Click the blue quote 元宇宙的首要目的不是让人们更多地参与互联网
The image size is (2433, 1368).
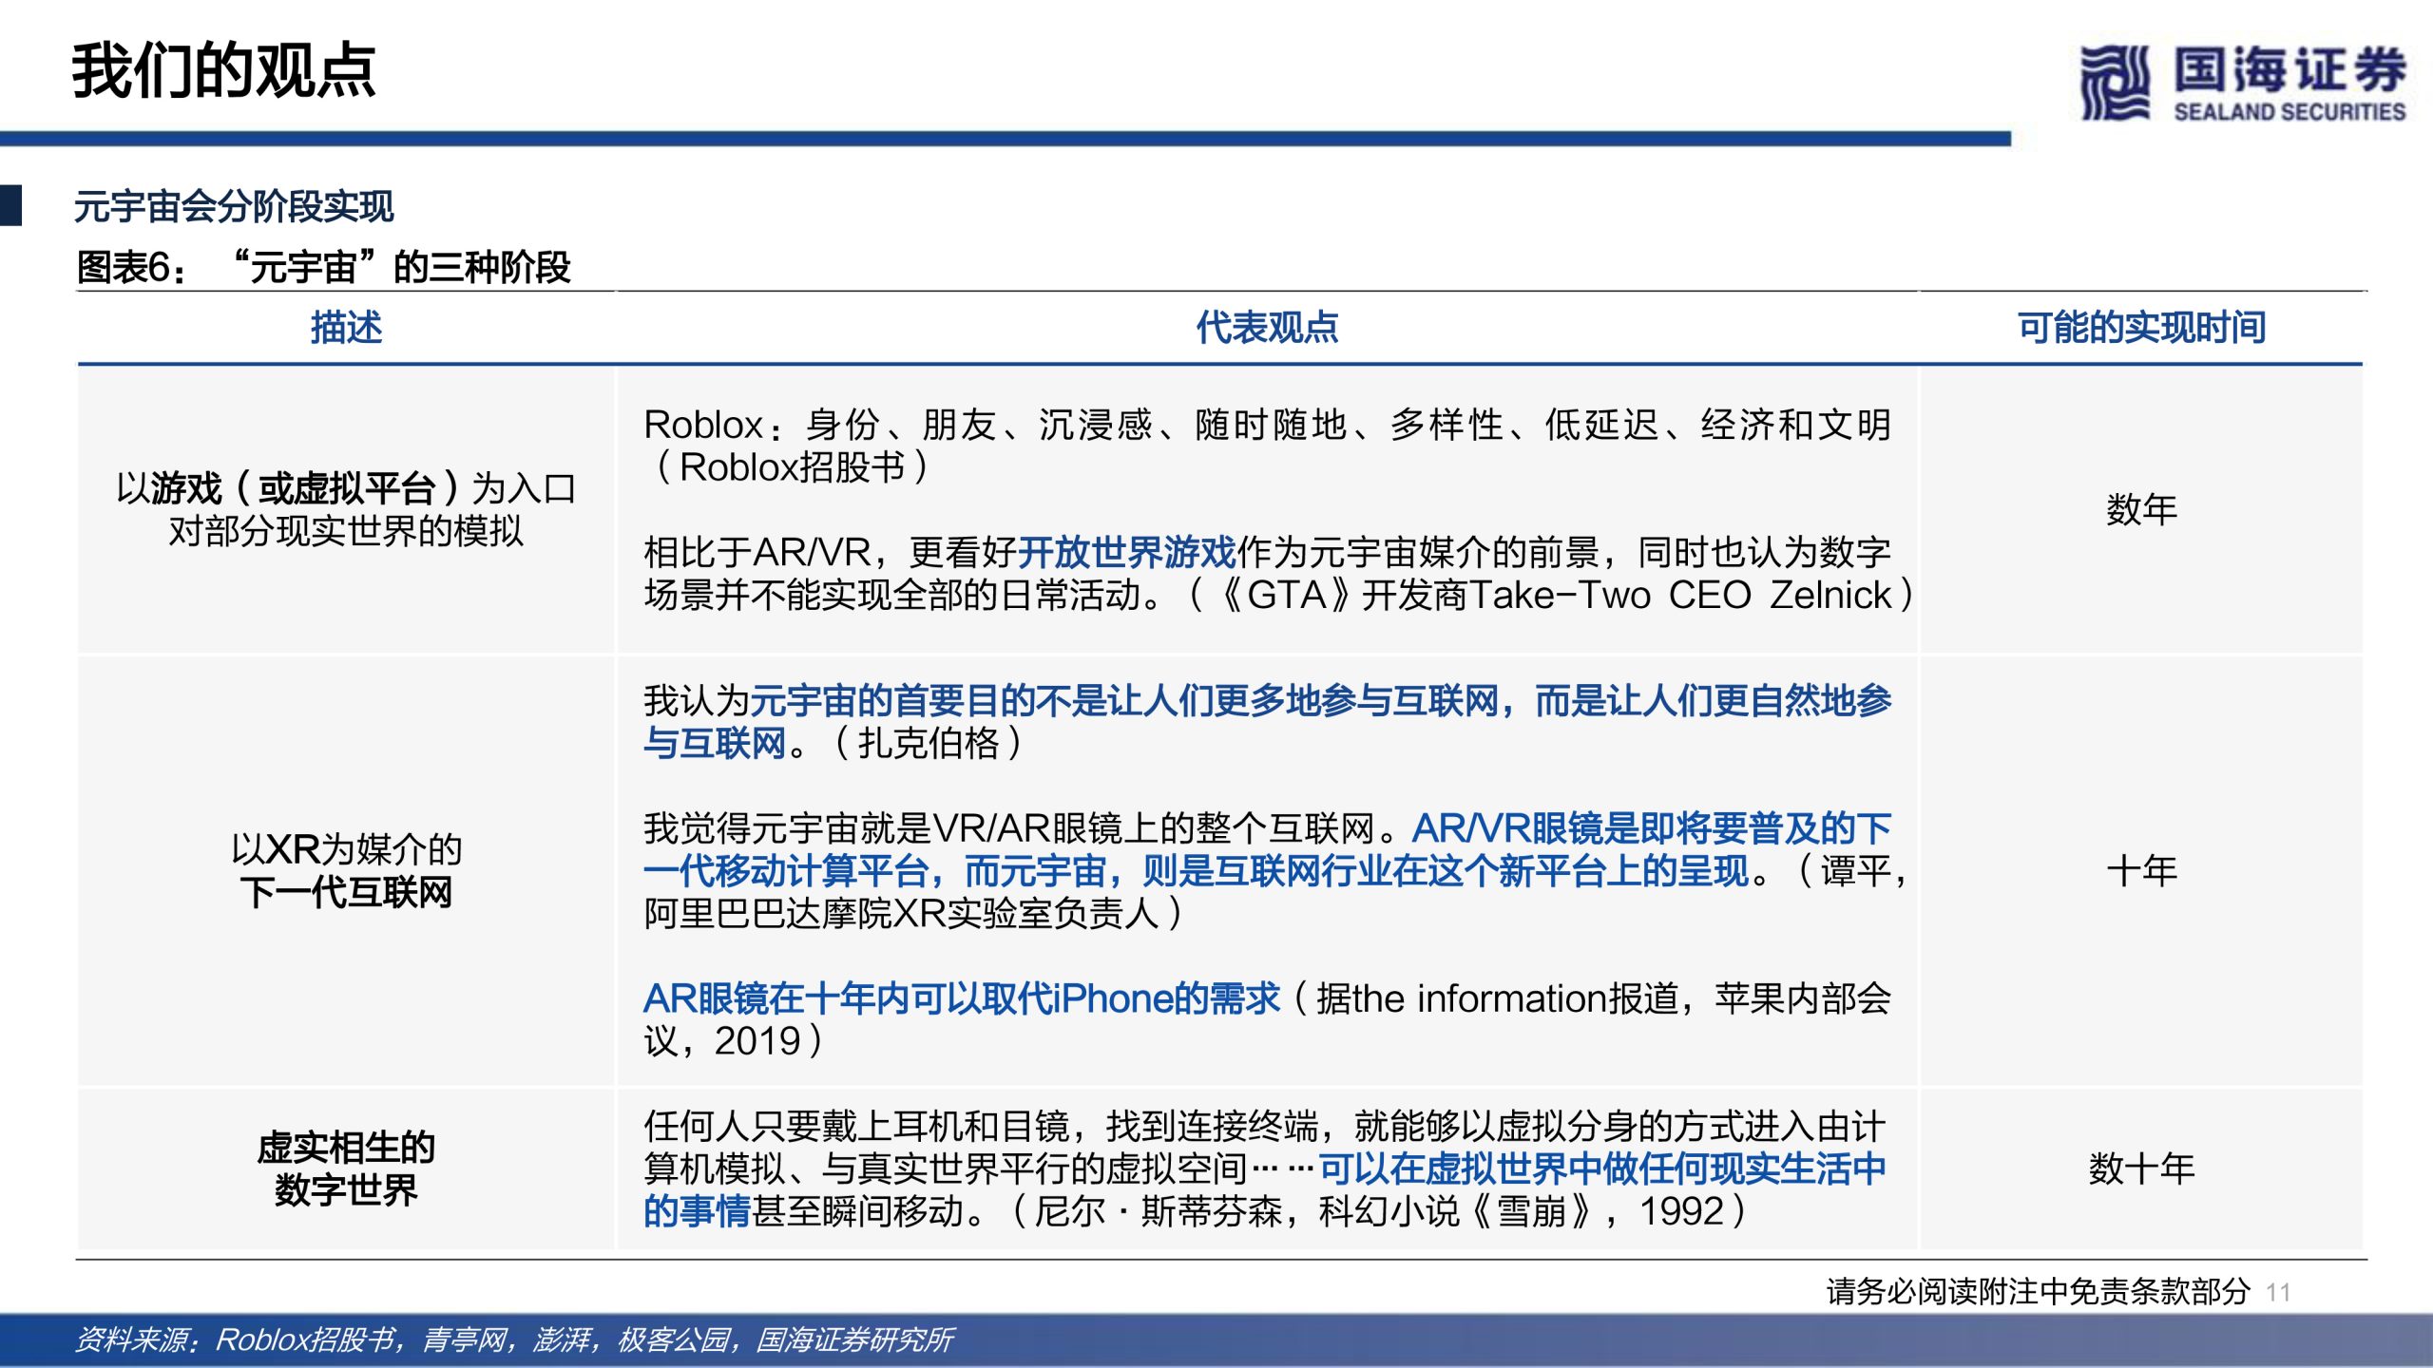coord(1125,701)
